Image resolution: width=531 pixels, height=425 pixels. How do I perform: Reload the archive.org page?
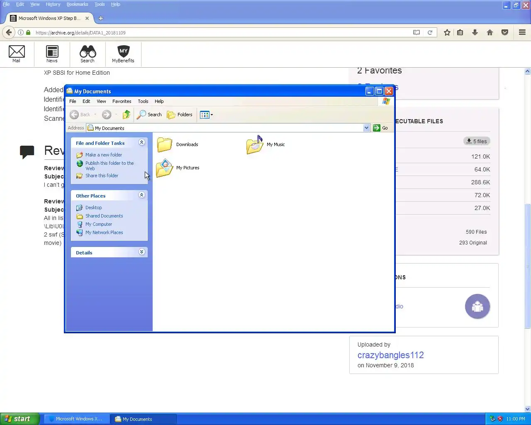tap(430, 32)
